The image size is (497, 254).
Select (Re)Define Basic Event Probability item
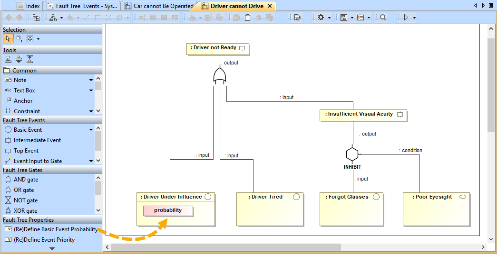coord(56,229)
